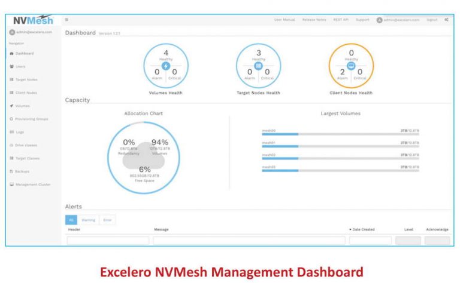The width and height of the screenshot is (460, 283).
Task: Click the Target Nodes Health center icon
Action: pyautogui.click(x=259, y=66)
